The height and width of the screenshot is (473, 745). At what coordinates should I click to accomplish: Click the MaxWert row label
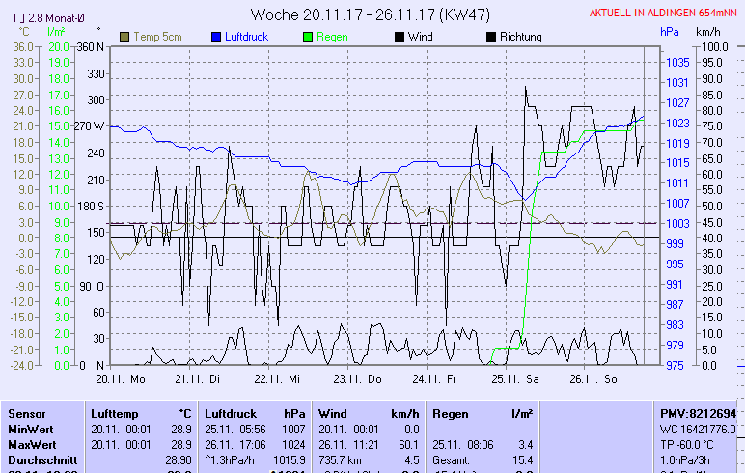coord(31,444)
